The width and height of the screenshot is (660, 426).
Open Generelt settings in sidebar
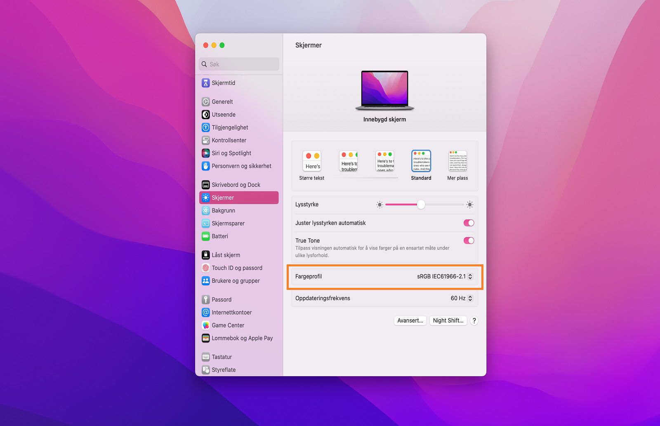[x=239, y=102]
